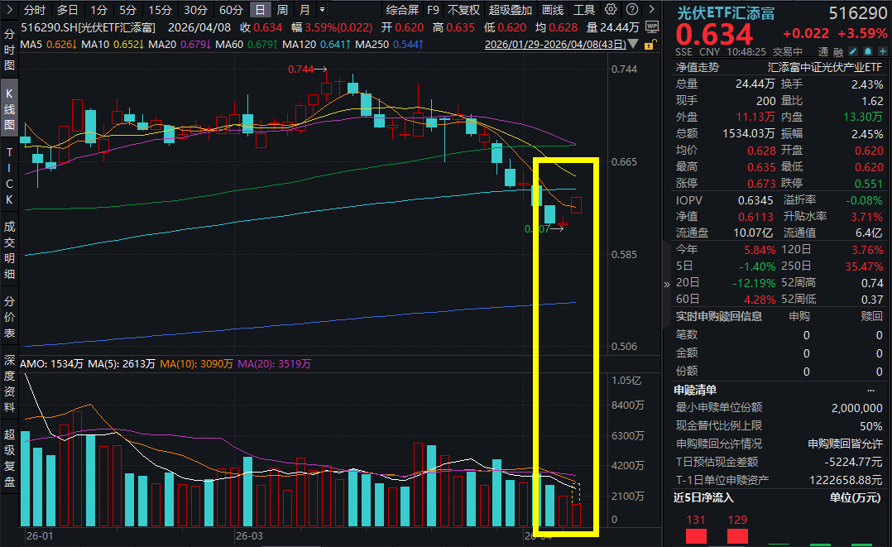Toggle 不复权 price adjustment mode
This screenshot has width=892, height=547.
(x=463, y=10)
